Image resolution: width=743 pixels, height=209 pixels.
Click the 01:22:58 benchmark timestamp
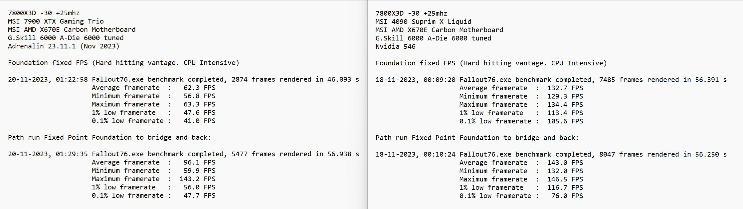(x=72, y=79)
